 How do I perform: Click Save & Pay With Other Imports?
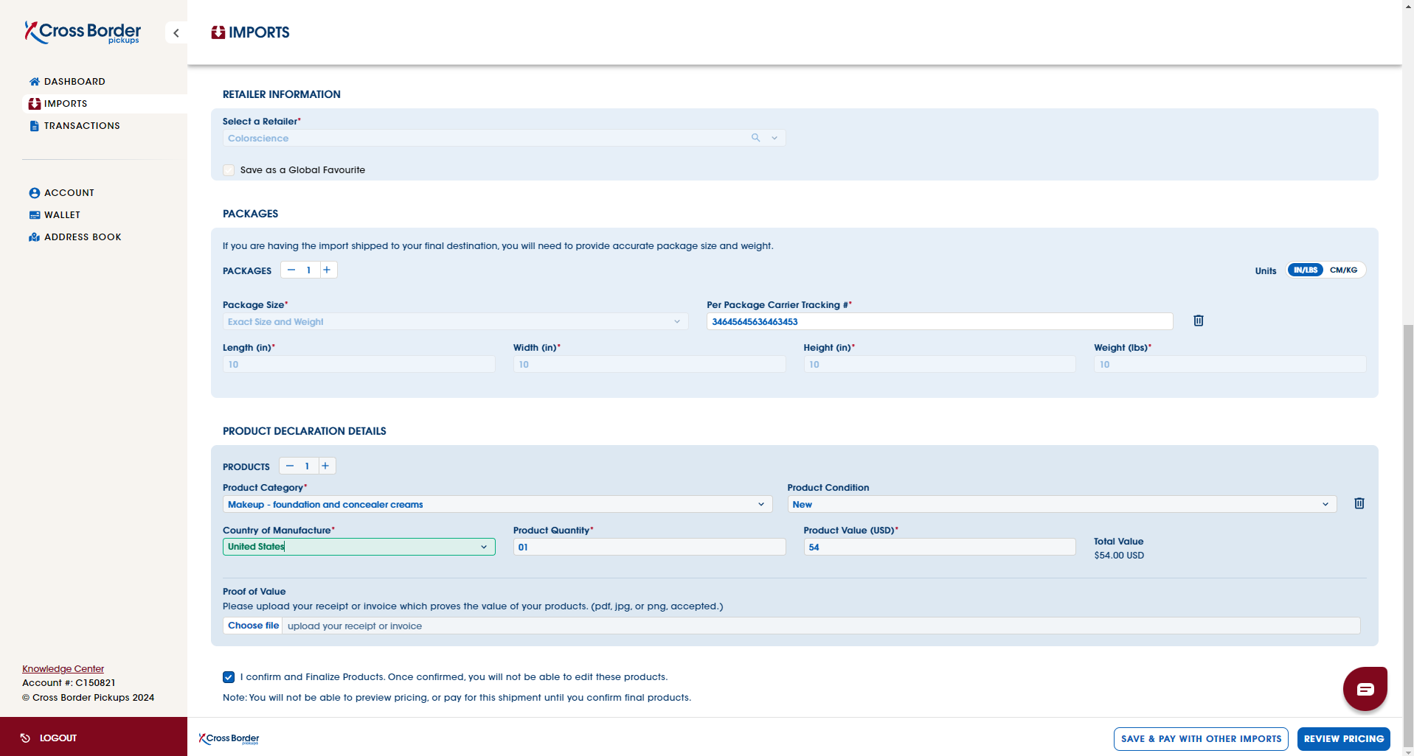(1201, 738)
